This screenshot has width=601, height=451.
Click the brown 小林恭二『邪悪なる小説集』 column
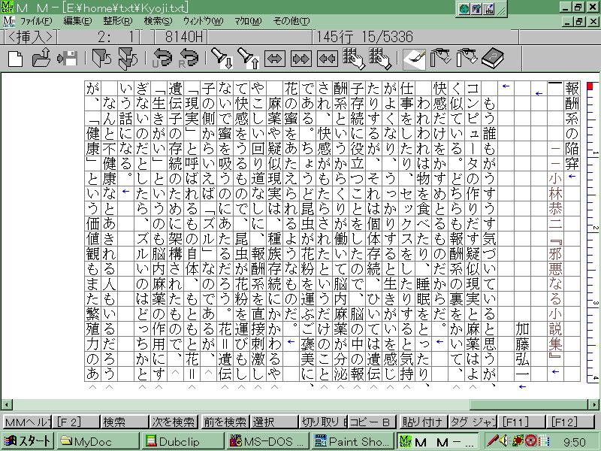[x=555, y=268]
